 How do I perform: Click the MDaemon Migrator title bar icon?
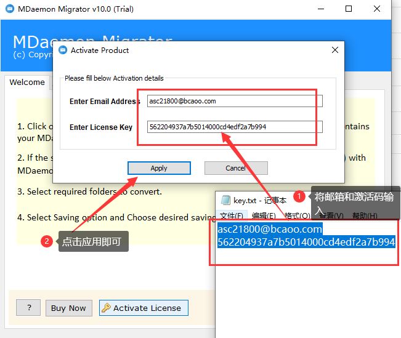pos(10,9)
